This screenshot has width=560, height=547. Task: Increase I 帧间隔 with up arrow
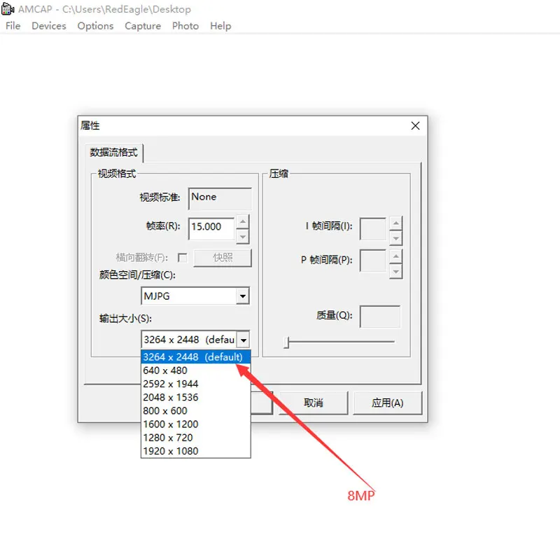[x=395, y=223]
